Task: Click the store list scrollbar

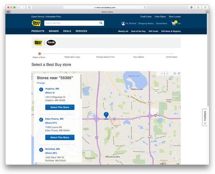Action: click(81, 86)
